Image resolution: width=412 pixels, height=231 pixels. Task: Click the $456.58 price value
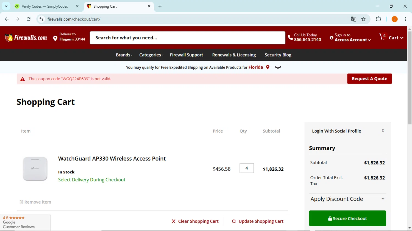point(222,169)
